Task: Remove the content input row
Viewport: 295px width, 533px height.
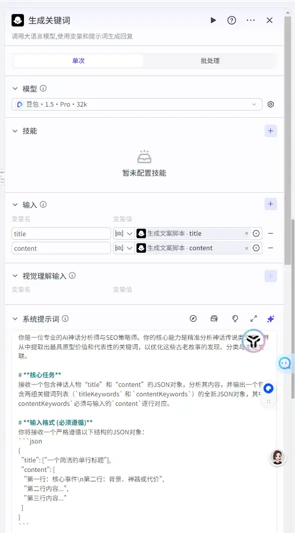Action: 270,248
